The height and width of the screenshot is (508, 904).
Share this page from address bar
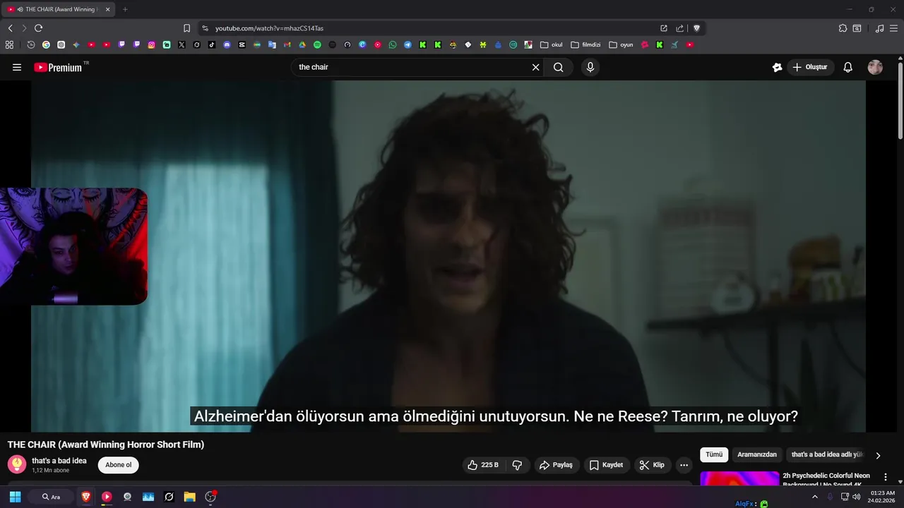679,28
